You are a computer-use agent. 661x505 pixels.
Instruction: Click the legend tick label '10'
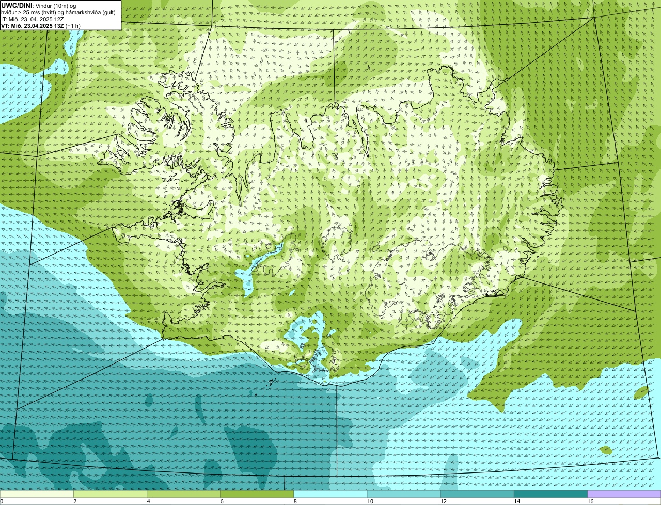click(x=370, y=501)
